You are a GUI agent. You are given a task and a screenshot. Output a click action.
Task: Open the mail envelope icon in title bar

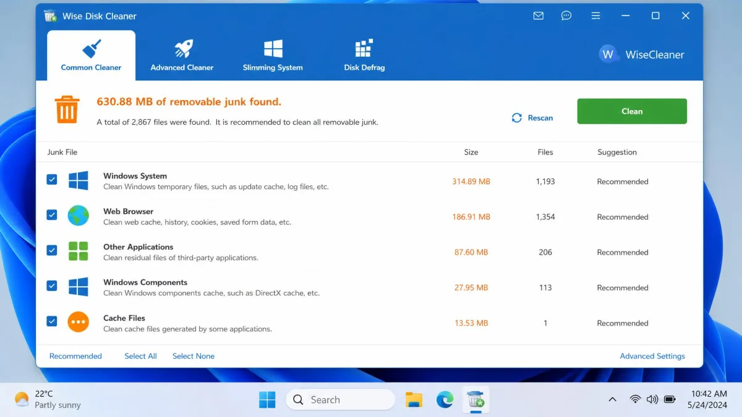pyautogui.click(x=539, y=15)
